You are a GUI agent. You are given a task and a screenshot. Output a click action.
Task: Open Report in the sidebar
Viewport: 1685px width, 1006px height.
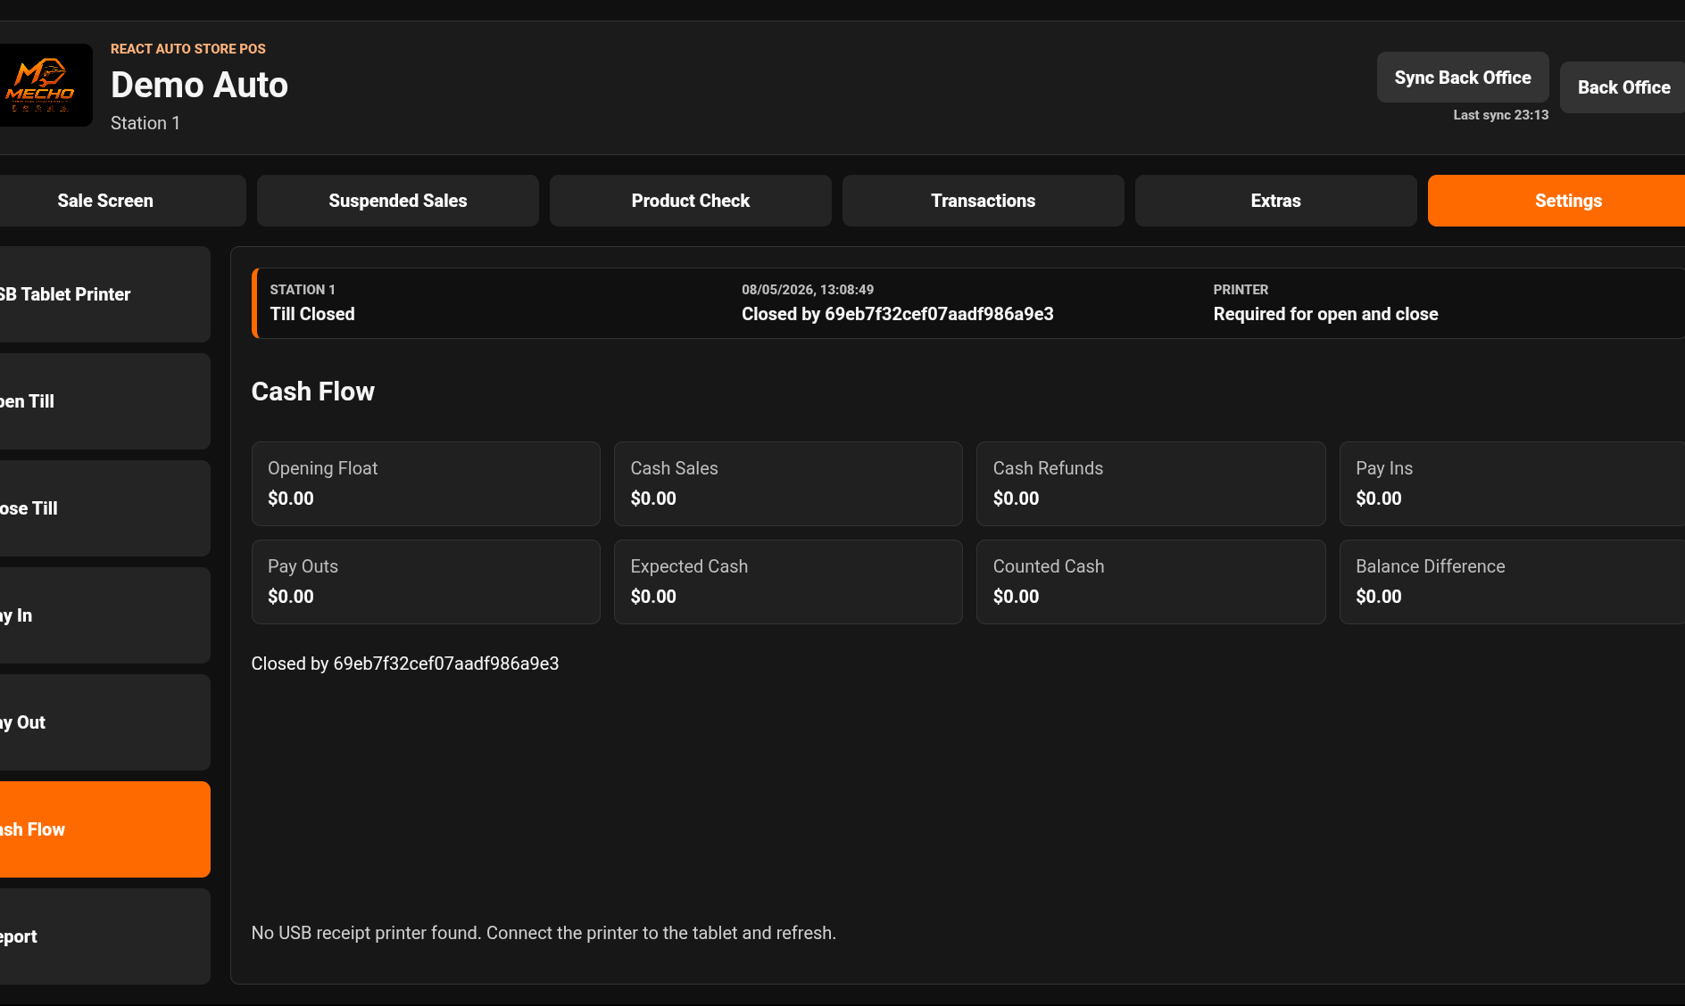pyautogui.click(x=104, y=936)
